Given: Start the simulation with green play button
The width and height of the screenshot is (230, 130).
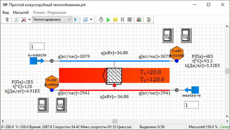Looking at the screenshot, I should [x=108, y=19].
